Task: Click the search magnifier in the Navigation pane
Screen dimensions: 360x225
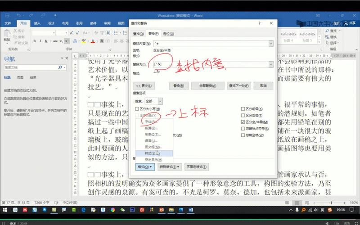Action: point(60,67)
